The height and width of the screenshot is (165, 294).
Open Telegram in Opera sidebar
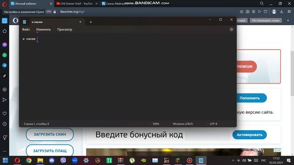[x=5, y=65]
